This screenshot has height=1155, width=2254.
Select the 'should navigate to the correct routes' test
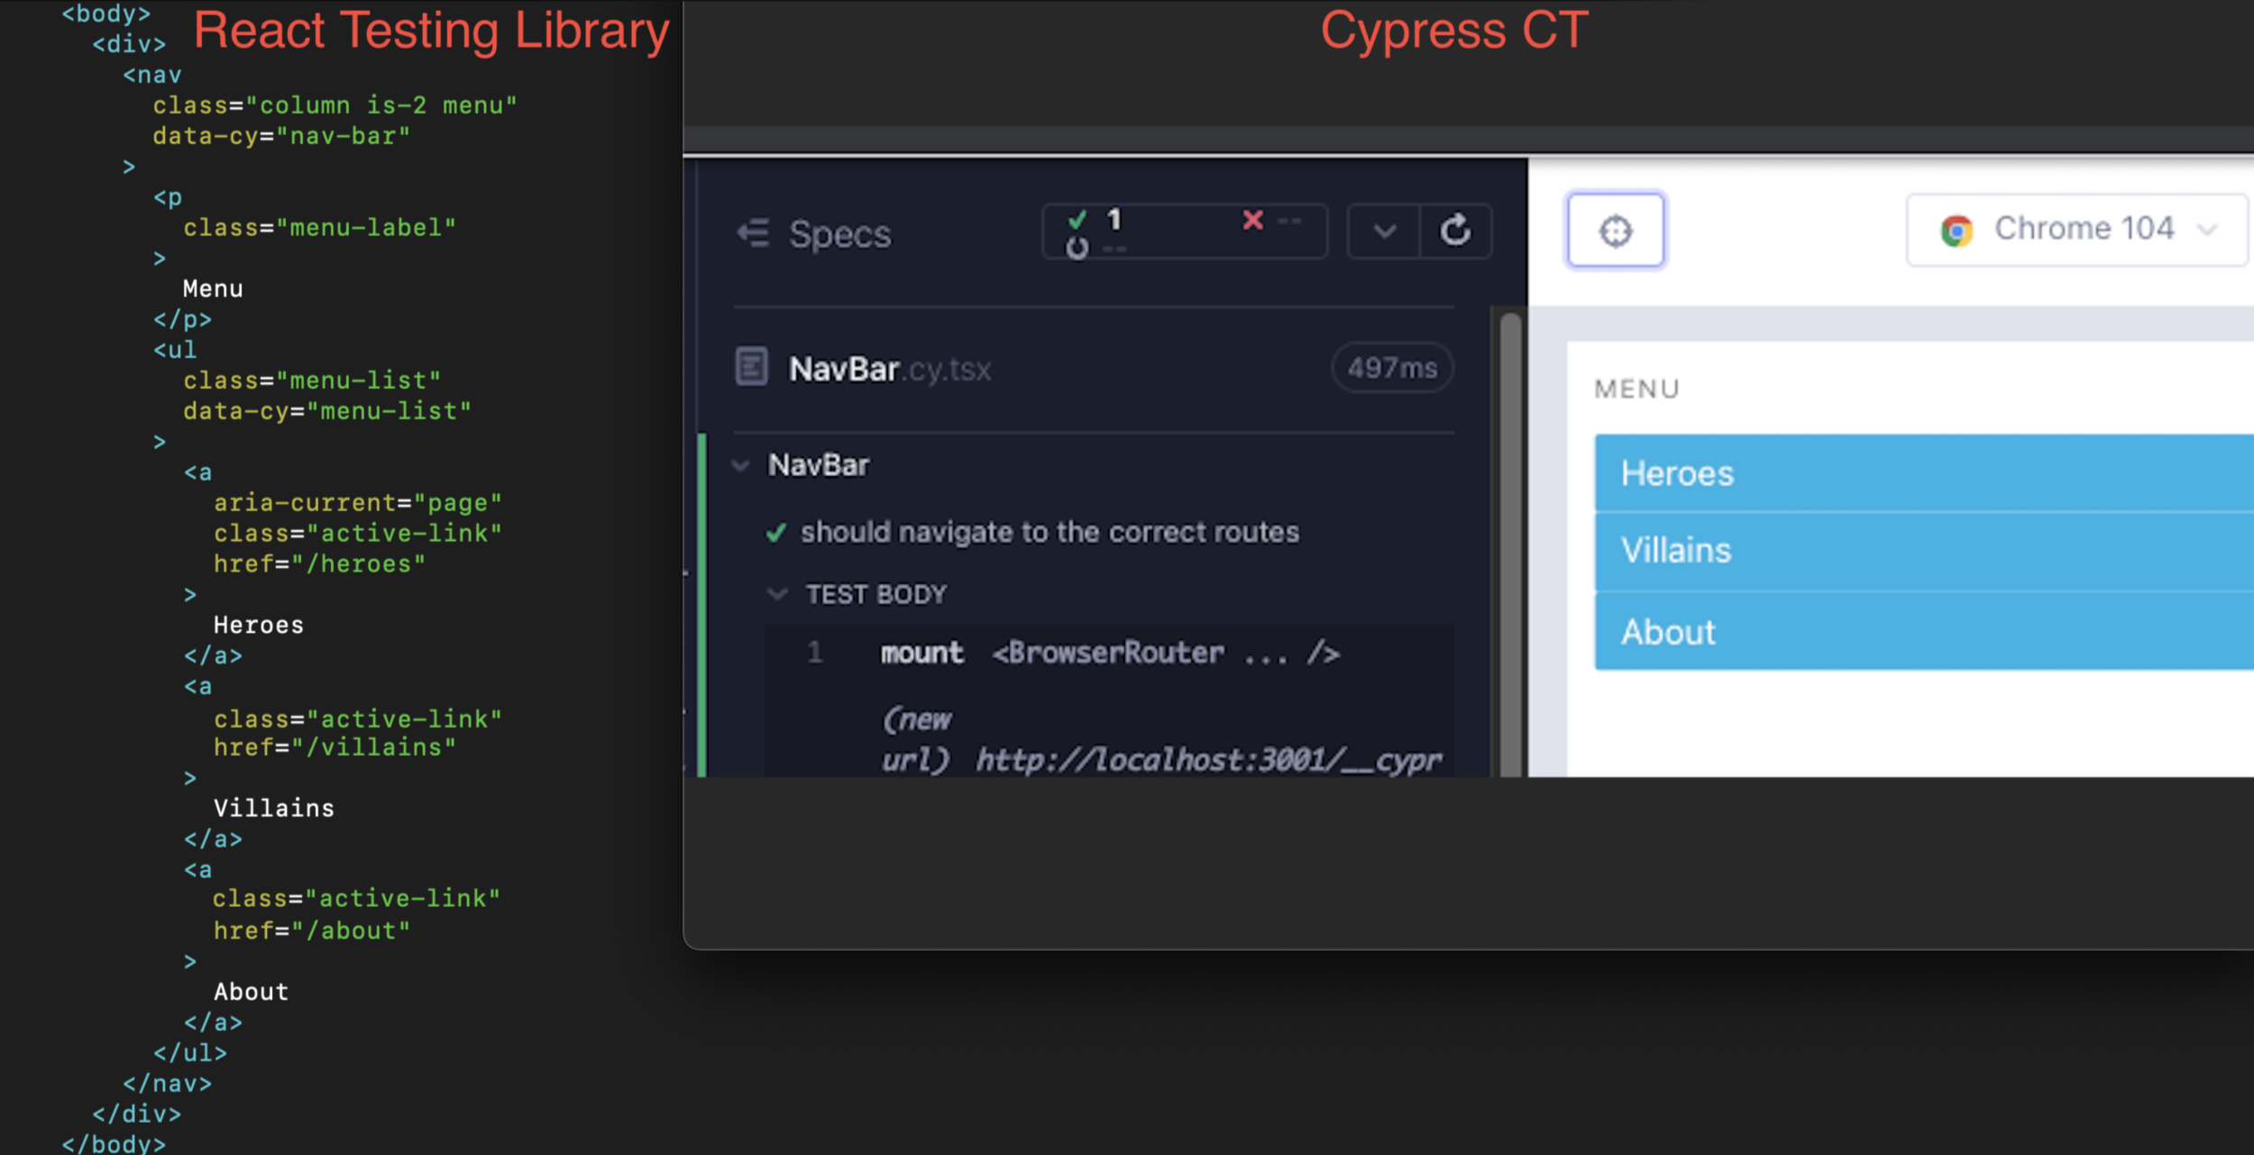tap(1049, 533)
